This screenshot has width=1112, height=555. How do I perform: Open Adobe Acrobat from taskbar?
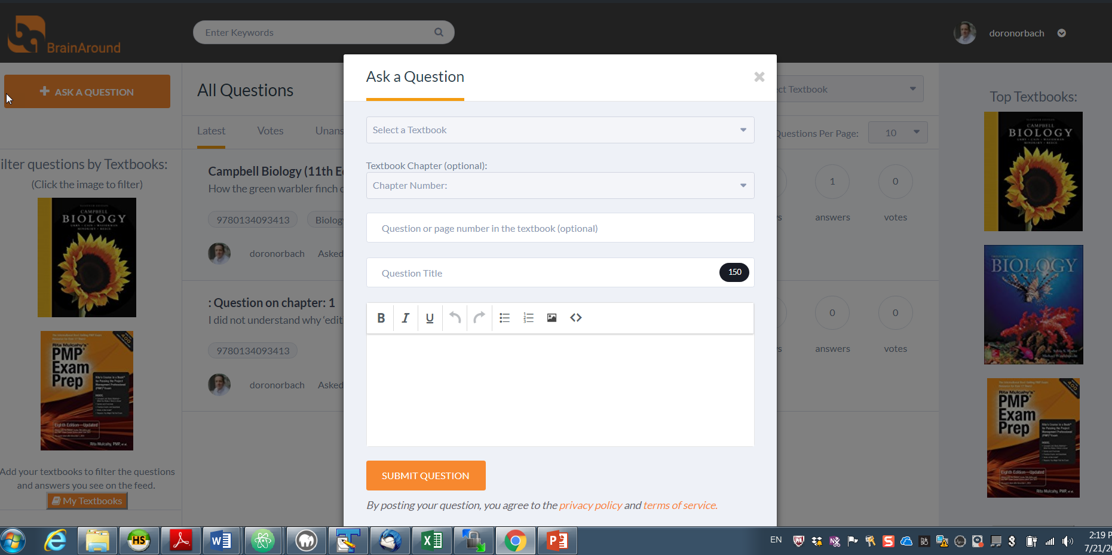pyautogui.click(x=180, y=541)
